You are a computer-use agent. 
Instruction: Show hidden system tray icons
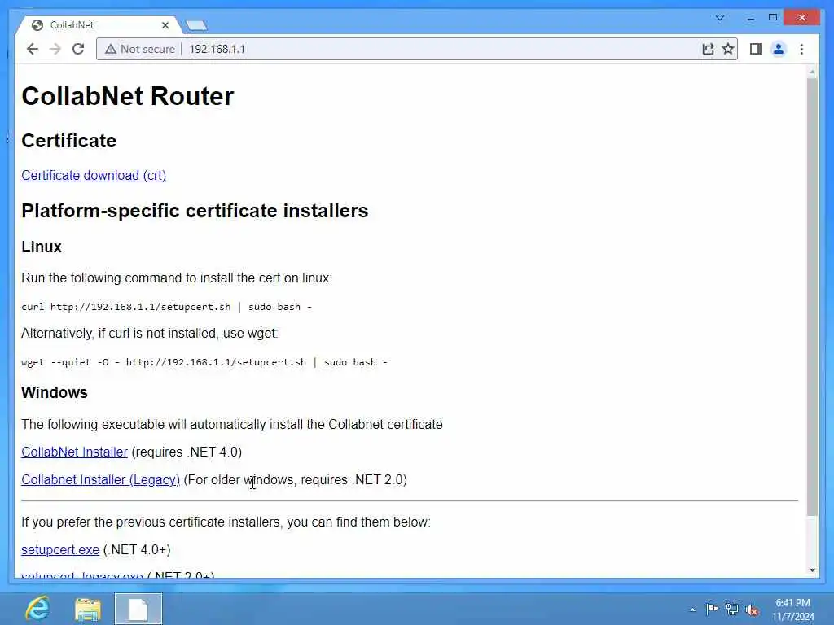click(692, 610)
